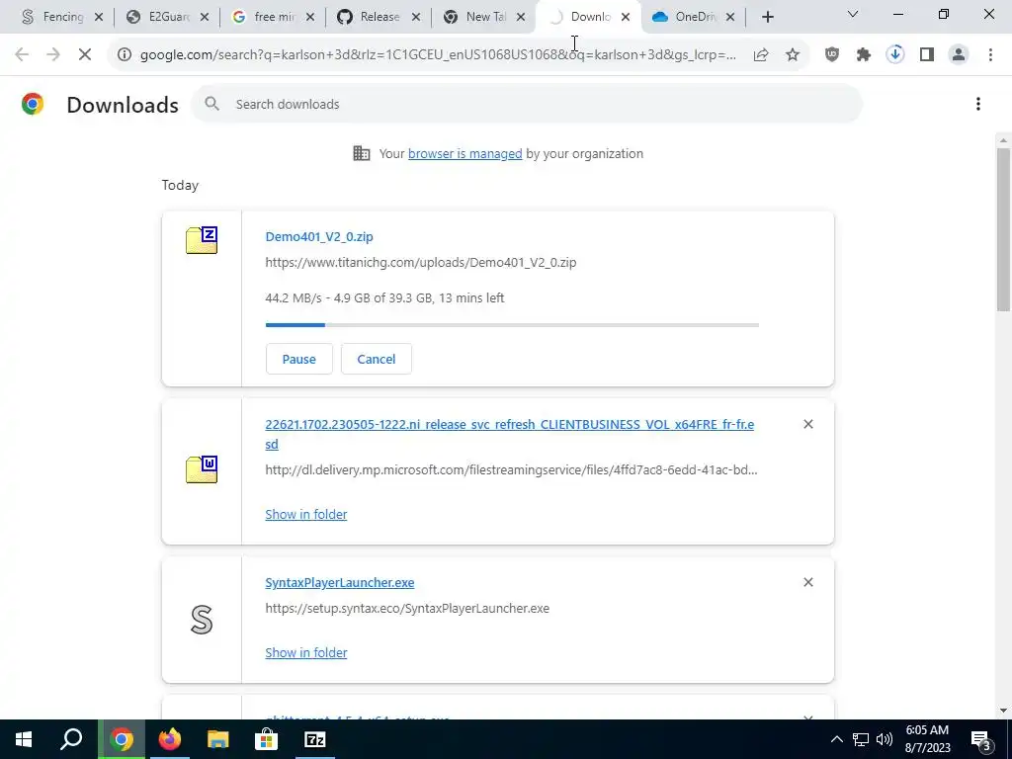
Task: Close the 'free min' search tab
Action: point(309,18)
